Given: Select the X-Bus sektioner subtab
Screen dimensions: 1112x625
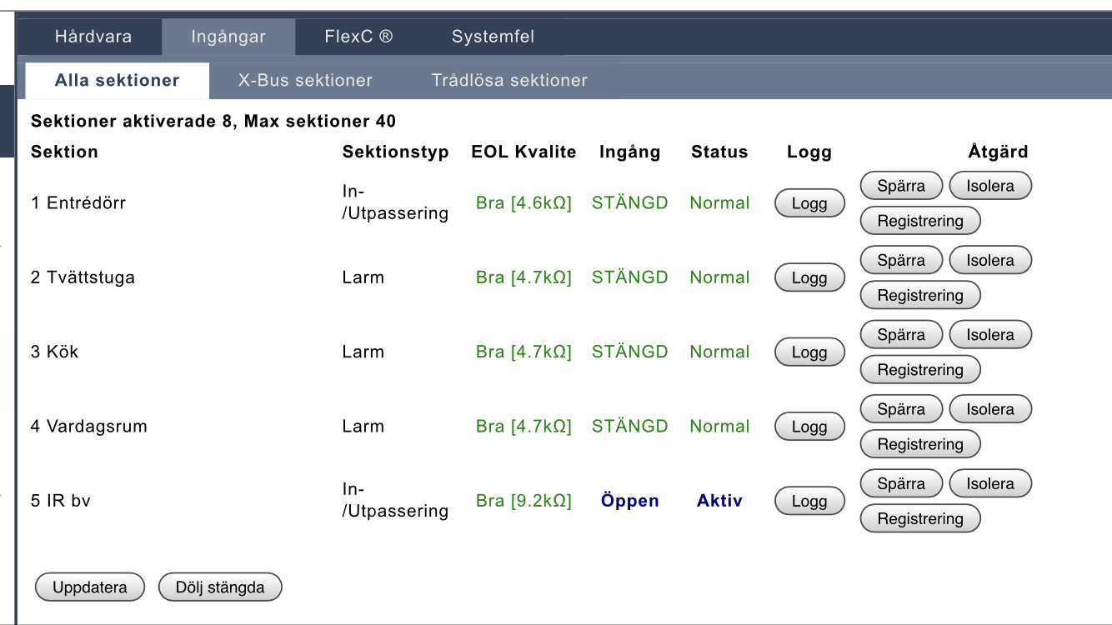Looking at the screenshot, I should coord(305,81).
